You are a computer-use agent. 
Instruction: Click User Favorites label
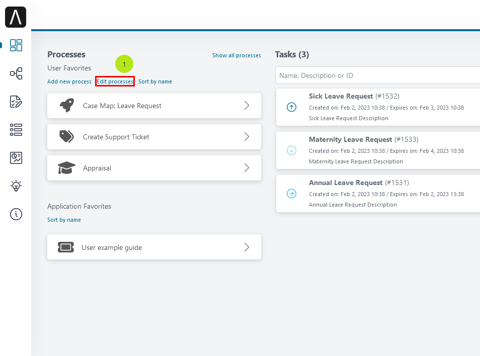point(69,68)
